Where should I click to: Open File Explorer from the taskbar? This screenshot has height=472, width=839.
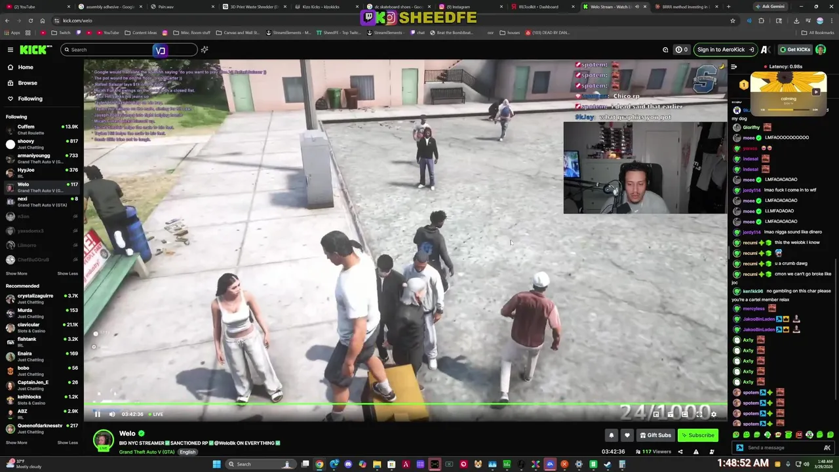pyautogui.click(x=377, y=464)
